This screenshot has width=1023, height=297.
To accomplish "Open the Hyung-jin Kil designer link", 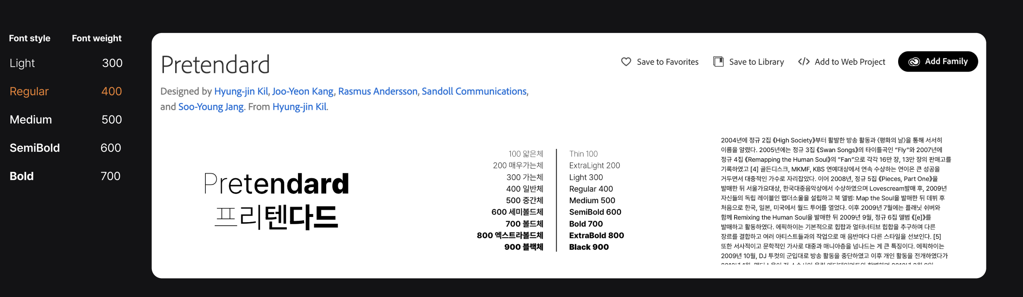I will click(x=241, y=91).
